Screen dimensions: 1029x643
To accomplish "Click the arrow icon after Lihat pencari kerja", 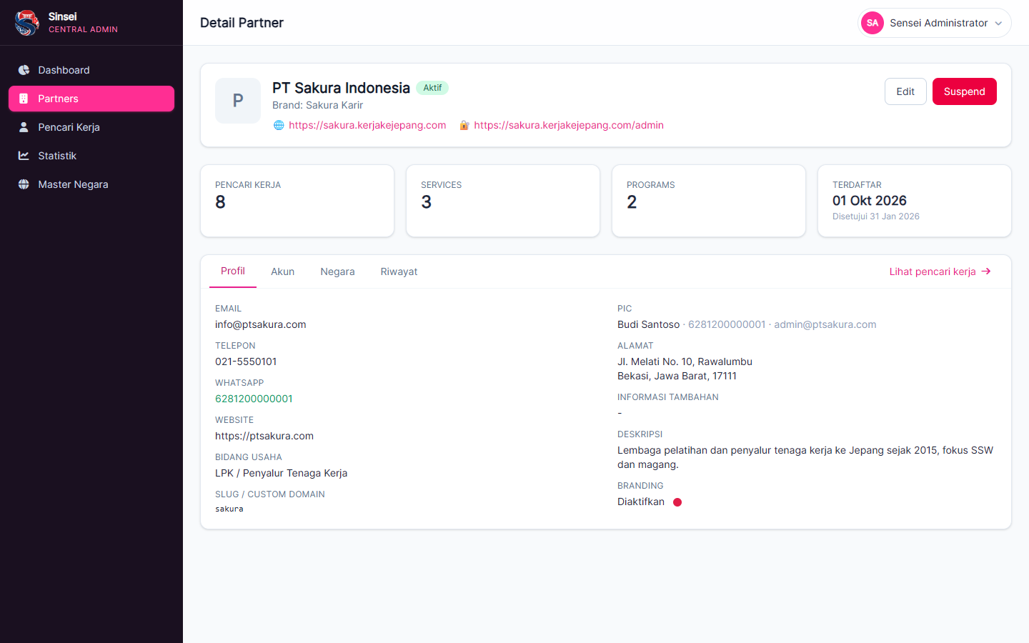I will (x=986, y=271).
